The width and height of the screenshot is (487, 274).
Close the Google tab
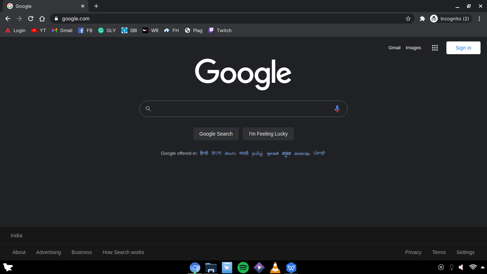click(83, 6)
